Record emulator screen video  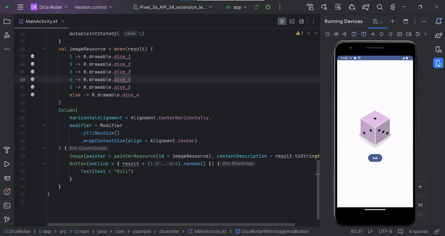[x=409, y=34]
